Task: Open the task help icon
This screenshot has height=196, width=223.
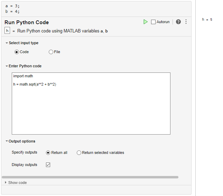Action: pyautogui.click(x=178, y=22)
